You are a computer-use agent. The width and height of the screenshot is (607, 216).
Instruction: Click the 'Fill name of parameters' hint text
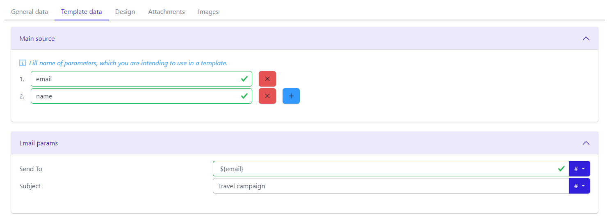pos(128,63)
